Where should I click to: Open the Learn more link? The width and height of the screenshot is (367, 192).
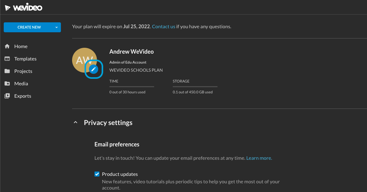[x=259, y=158]
